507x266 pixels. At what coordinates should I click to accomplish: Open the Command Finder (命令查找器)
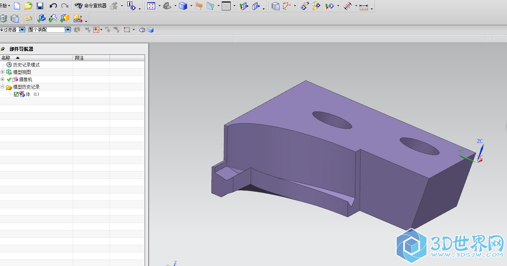(x=90, y=6)
